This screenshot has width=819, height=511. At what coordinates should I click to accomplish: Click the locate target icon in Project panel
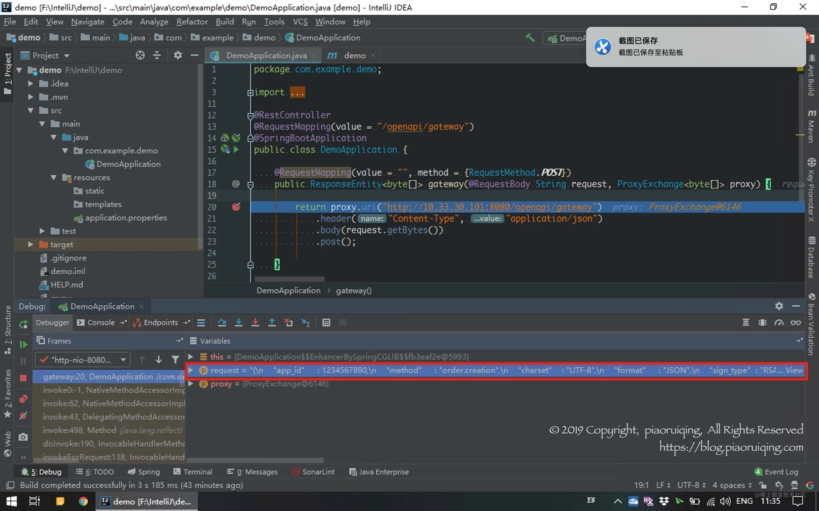pos(140,55)
